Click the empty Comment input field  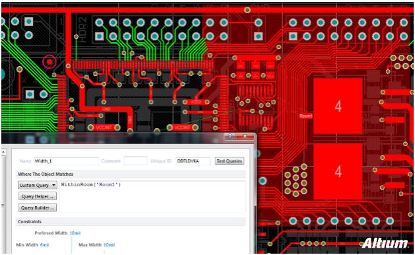click(135, 161)
